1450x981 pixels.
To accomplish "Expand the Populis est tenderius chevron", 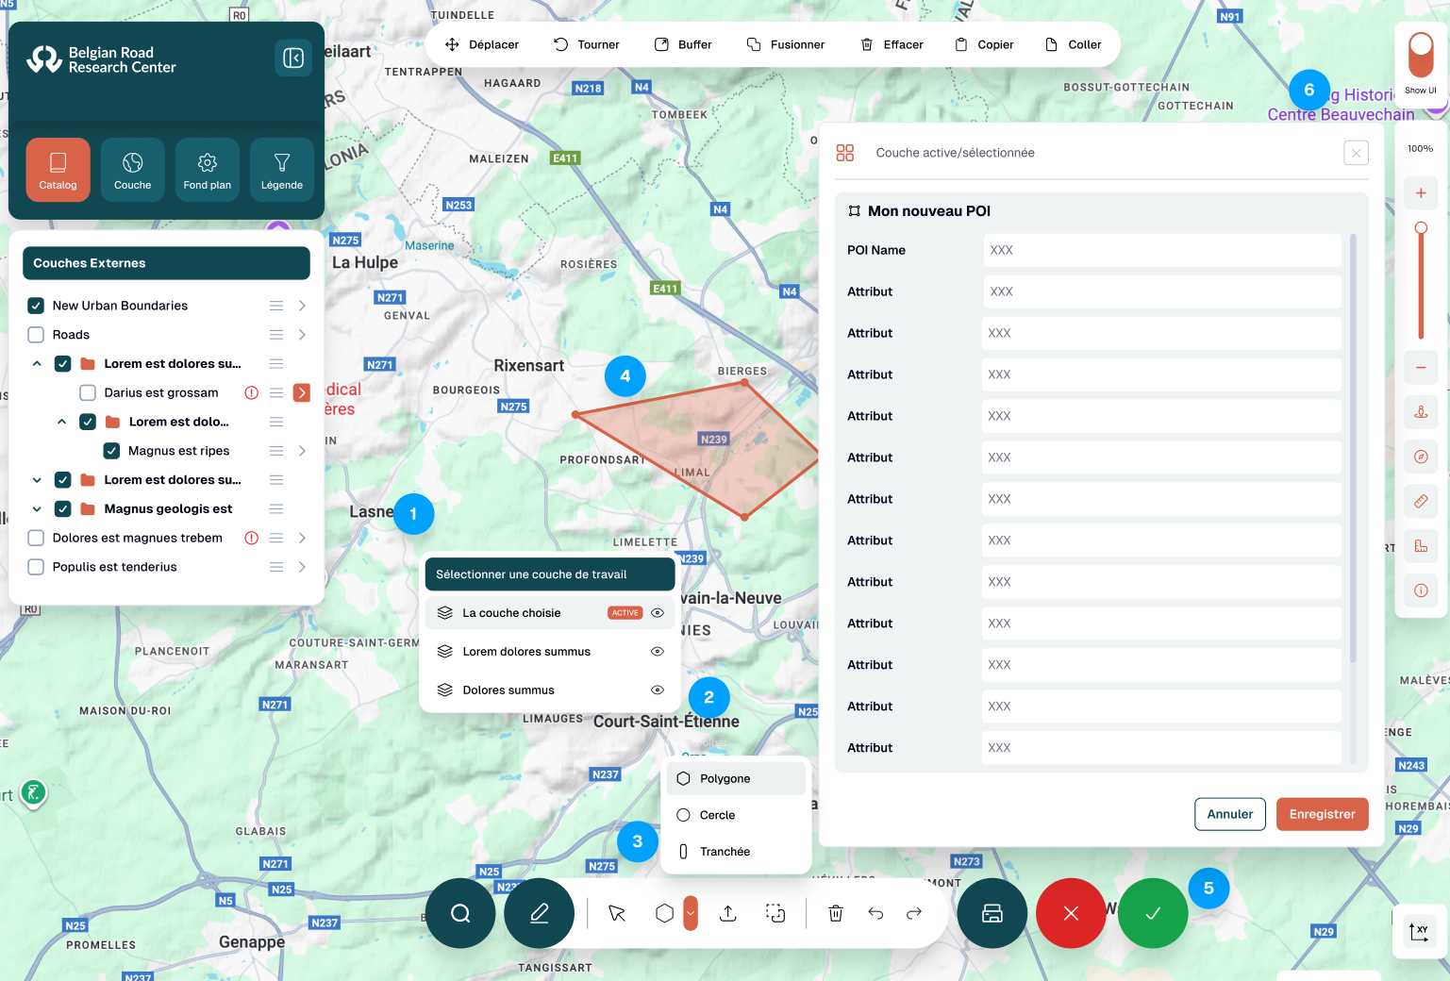I will (x=302, y=567).
